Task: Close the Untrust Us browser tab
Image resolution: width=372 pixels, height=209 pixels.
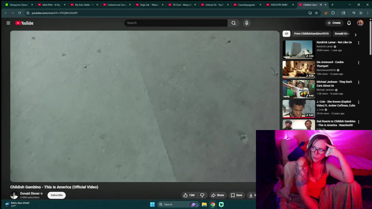Action: [x=228, y=5]
